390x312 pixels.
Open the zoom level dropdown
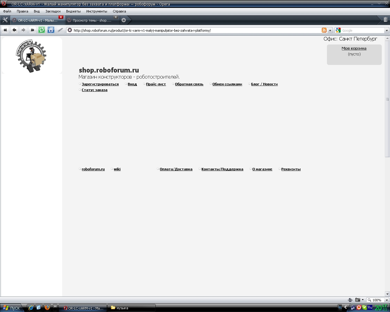[387, 300]
